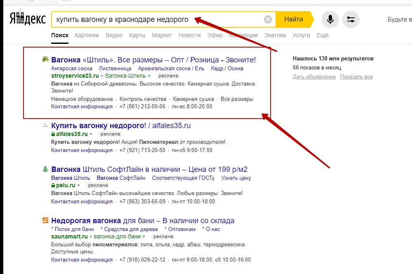Switch to the Новости tab
412x274 pixels.
click(x=189, y=35)
